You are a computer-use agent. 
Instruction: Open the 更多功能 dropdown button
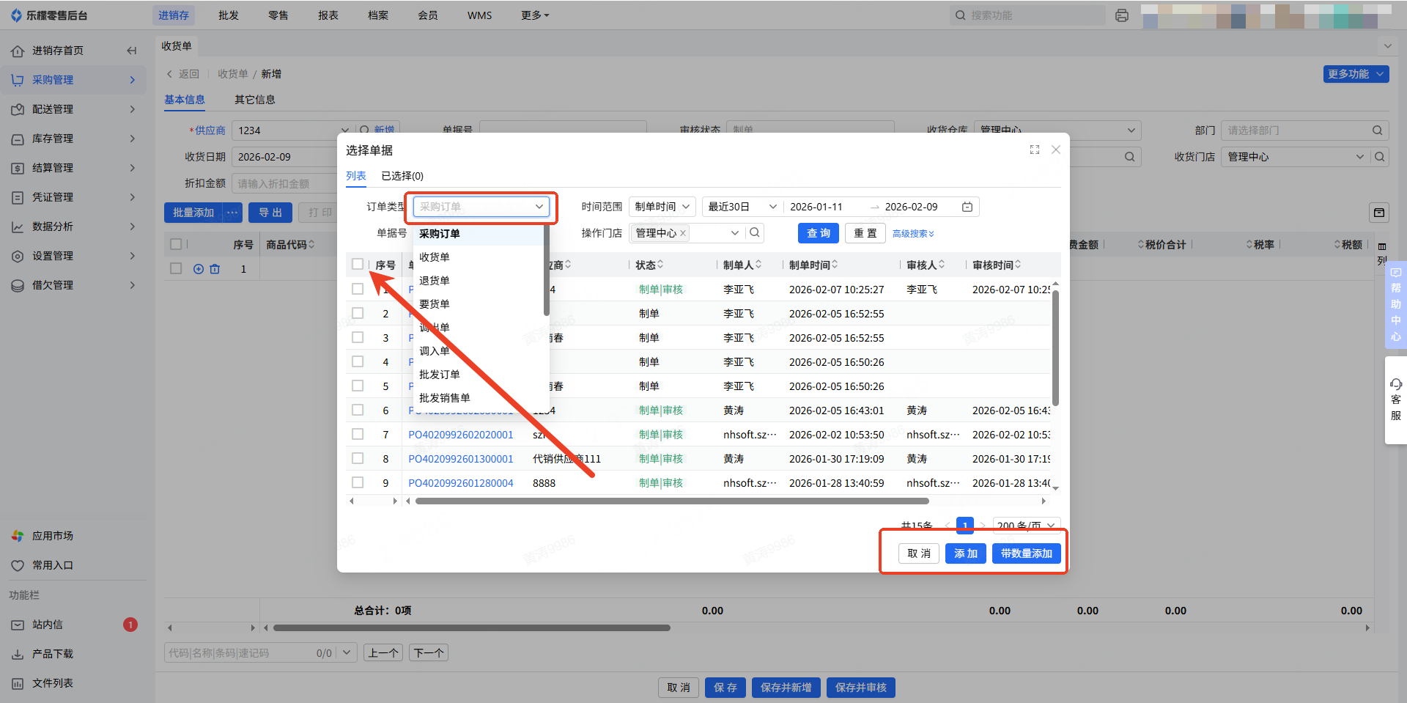(1356, 74)
